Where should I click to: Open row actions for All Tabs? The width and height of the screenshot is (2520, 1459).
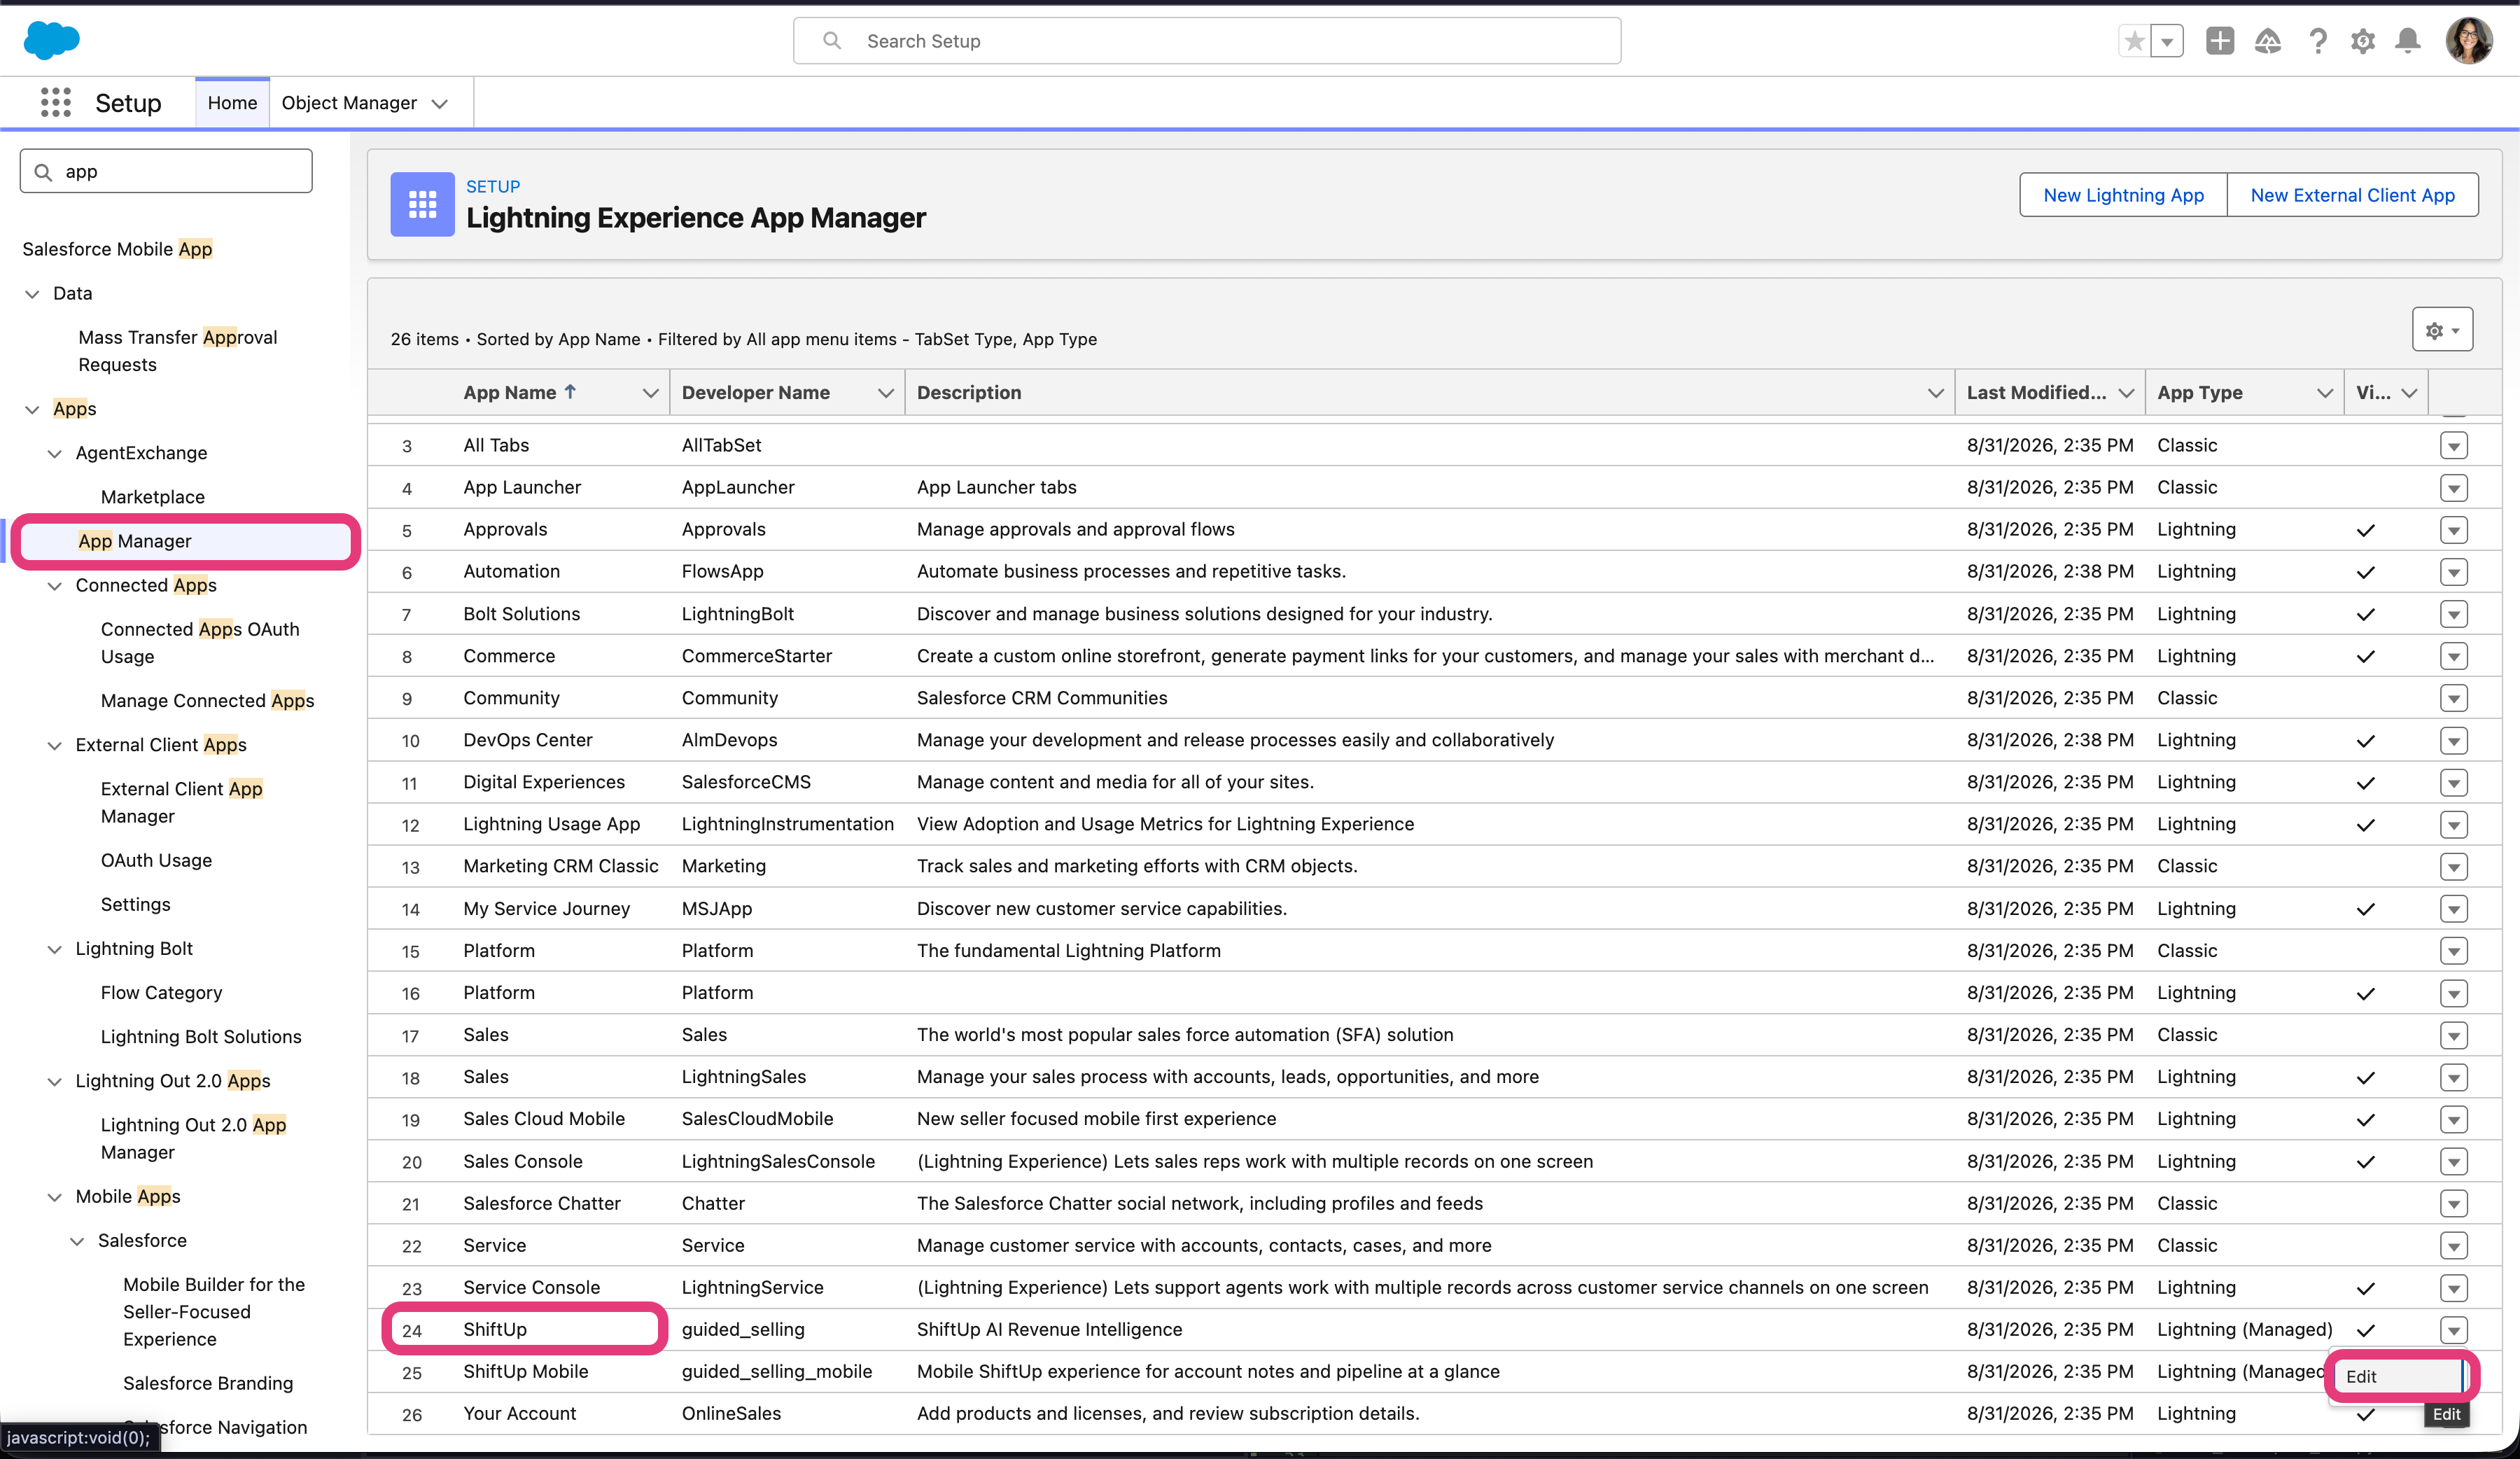2453,445
